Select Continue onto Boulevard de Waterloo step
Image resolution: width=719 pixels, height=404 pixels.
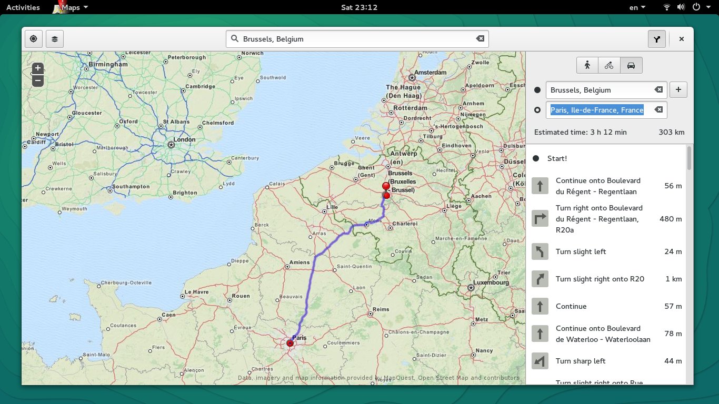(x=606, y=334)
